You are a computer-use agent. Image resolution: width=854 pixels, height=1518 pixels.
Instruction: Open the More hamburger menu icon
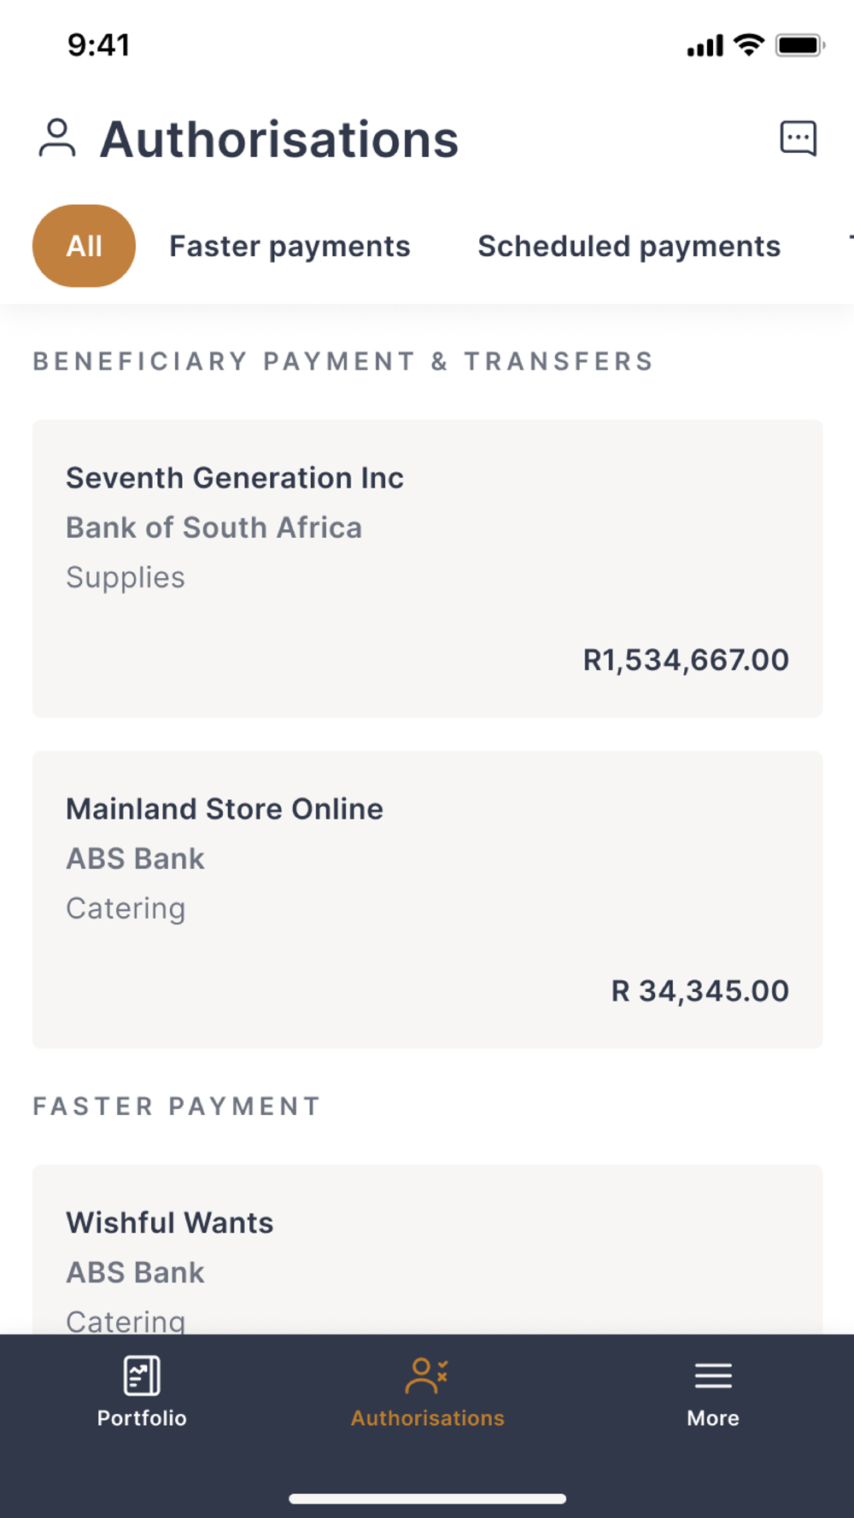tap(712, 1375)
